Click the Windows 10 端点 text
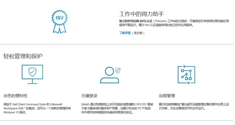The width and height of the screenshot is (235, 125). pos(15,112)
